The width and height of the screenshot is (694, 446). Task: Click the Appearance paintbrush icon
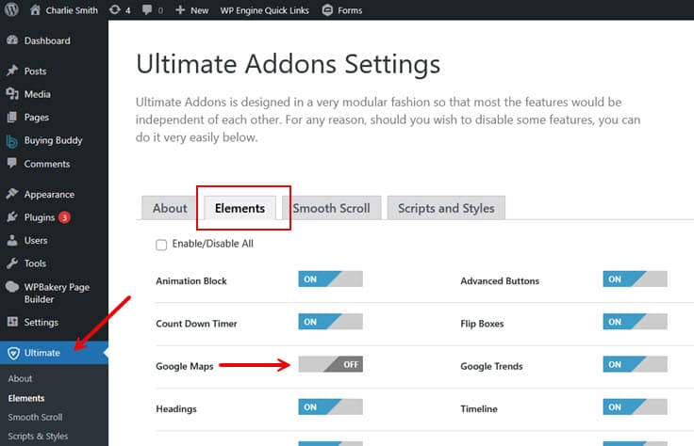(12, 194)
